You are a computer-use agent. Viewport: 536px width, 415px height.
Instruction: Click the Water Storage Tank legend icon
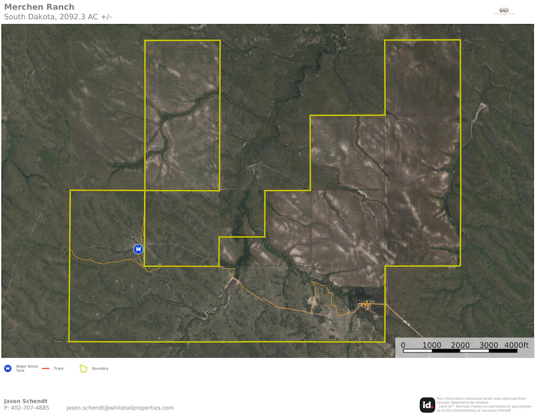[8, 368]
